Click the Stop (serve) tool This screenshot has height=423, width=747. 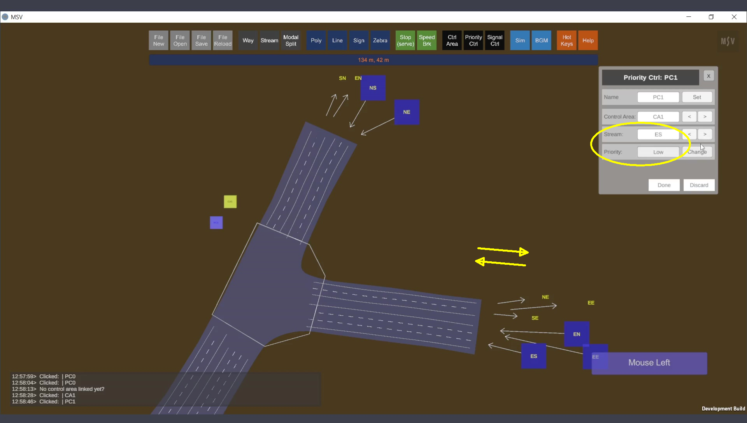pyautogui.click(x=405, y=40)
